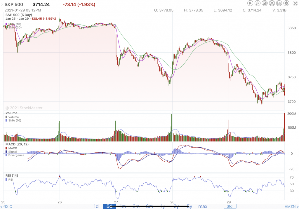The height and width of the screenshot is (209, 299).
Task: Select the 1d time range
Action: (x=96, y=206)
